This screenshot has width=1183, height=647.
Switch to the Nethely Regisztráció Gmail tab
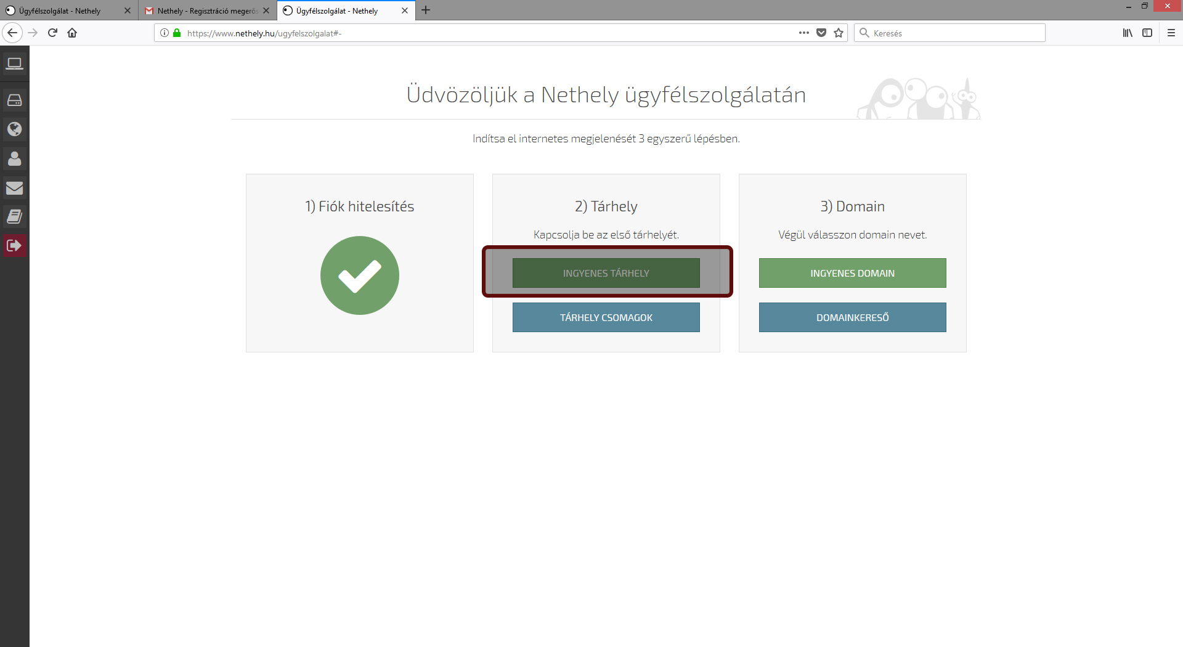[206, 11]
